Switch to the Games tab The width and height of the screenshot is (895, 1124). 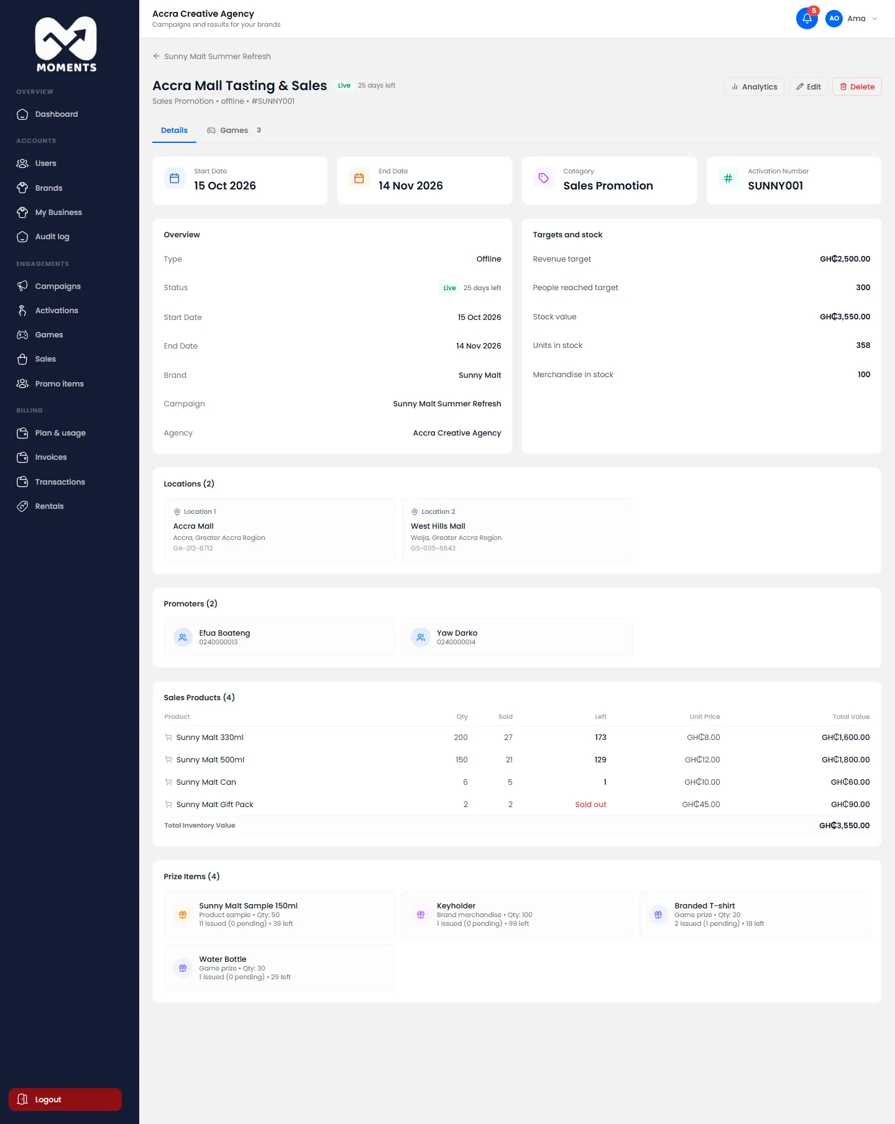click(234, 130)
